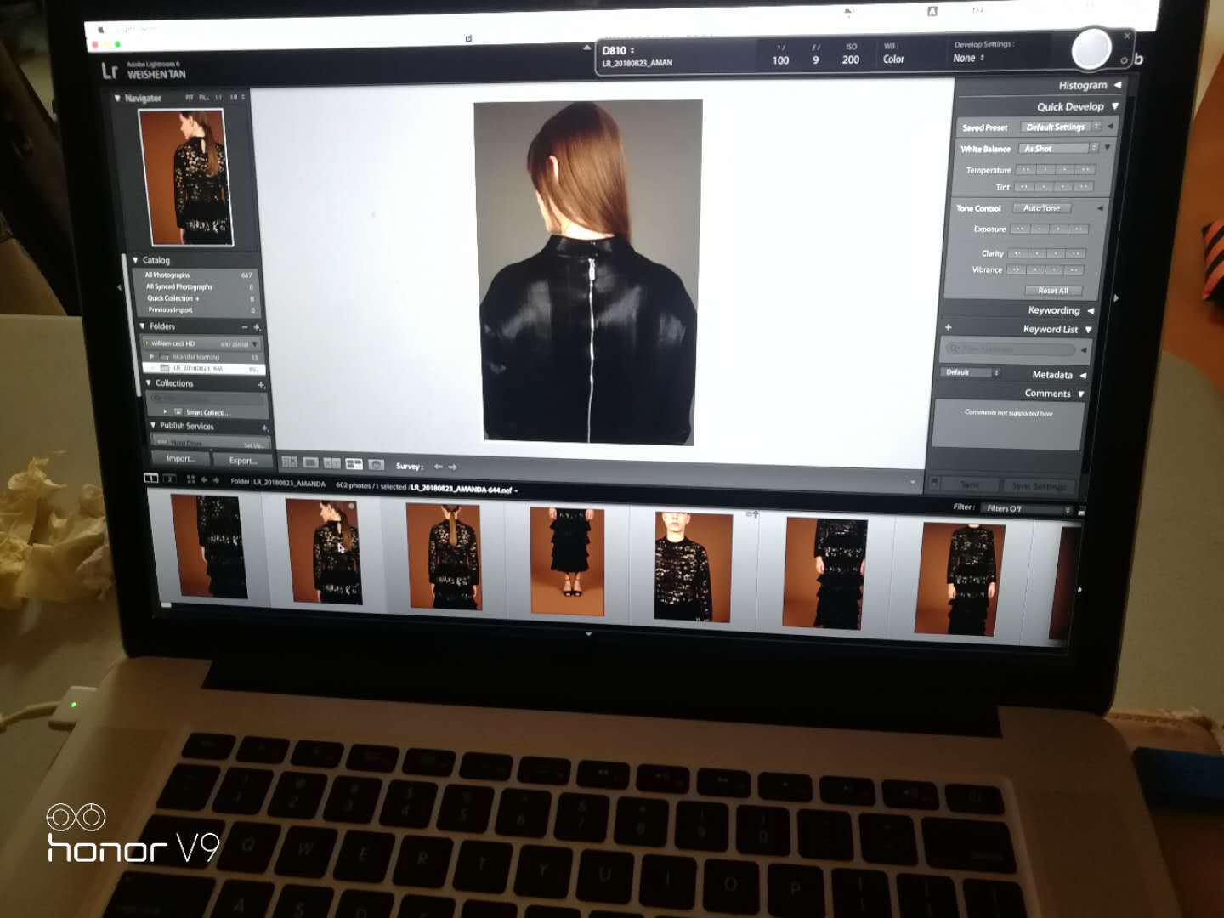Hide the right panel with edge arrow
The height and width of the screenshot is (918, 1224).
[1116, 298]
